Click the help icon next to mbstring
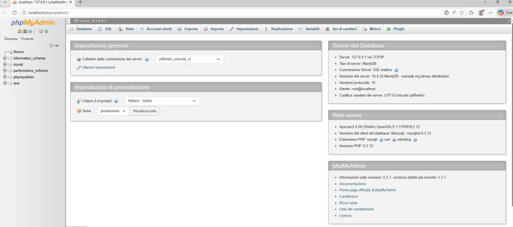This screenshot has height=227, width=513. tap(415, 140)
